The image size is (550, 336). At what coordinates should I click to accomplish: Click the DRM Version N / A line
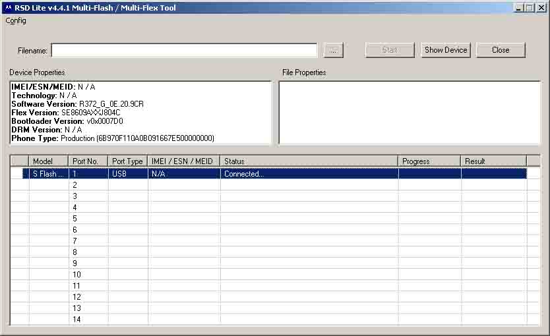[47, 130]
